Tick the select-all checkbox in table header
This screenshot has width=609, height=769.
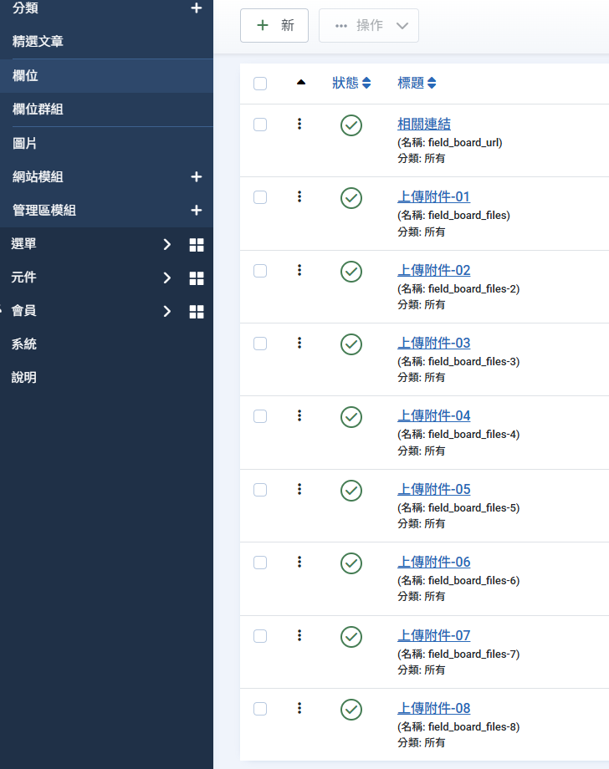(x=260, y=84)
